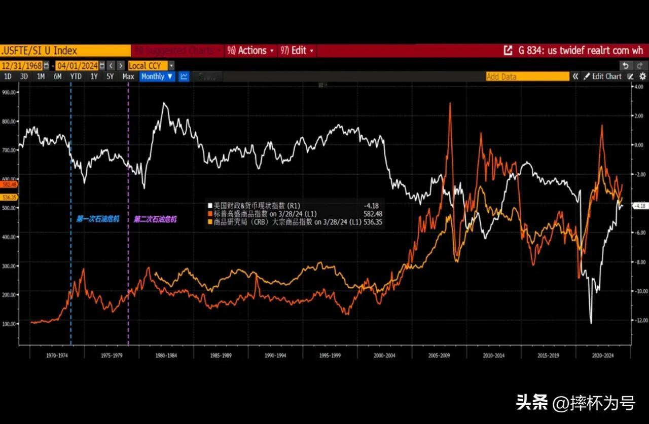649x424 pixels.
Task: Click the 900.00 left axis label
Action: (9, 92)
